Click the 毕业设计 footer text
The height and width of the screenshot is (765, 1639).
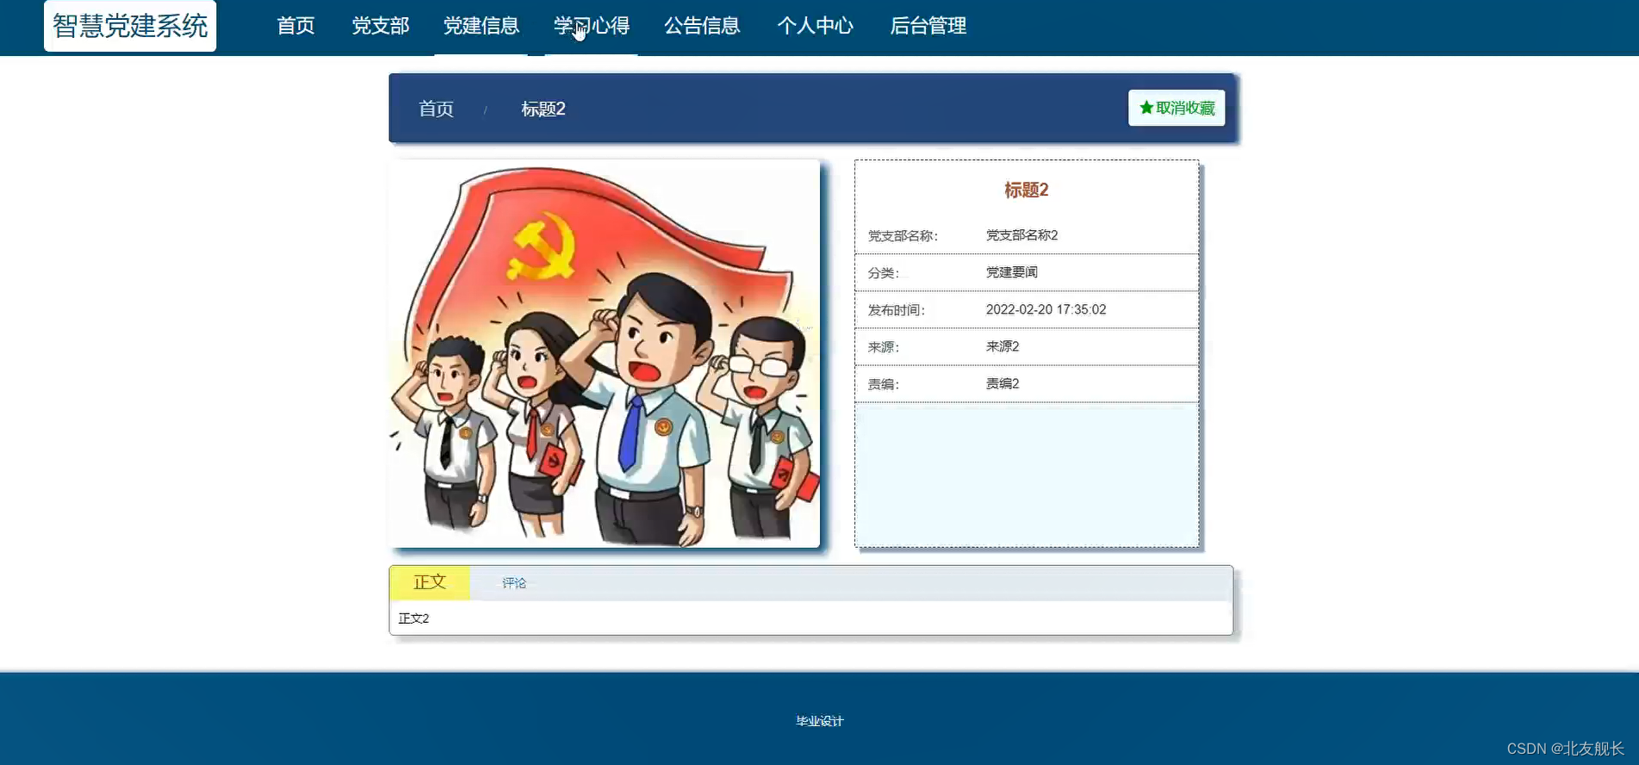(x=819, y=721)
